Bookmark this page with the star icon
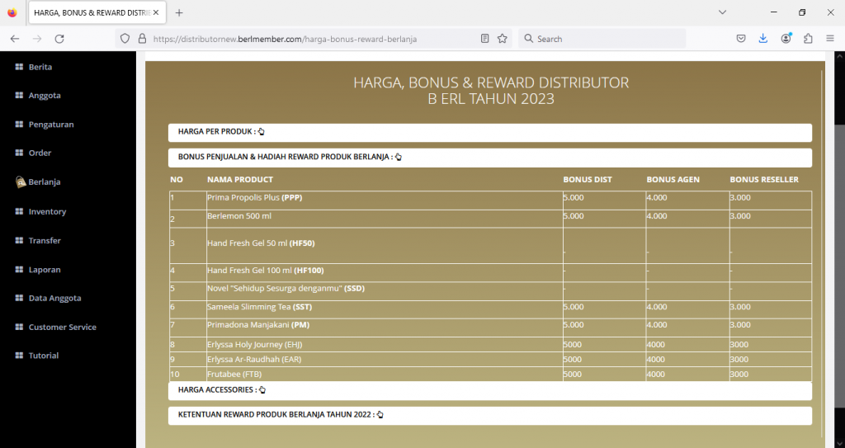Viewport: 845px width, 448px height. coord(502,39)
